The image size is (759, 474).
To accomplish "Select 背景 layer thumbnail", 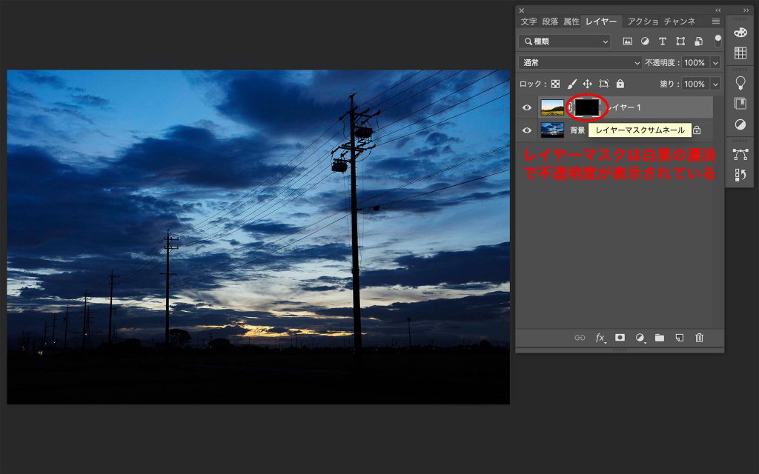I will point(552,130).
